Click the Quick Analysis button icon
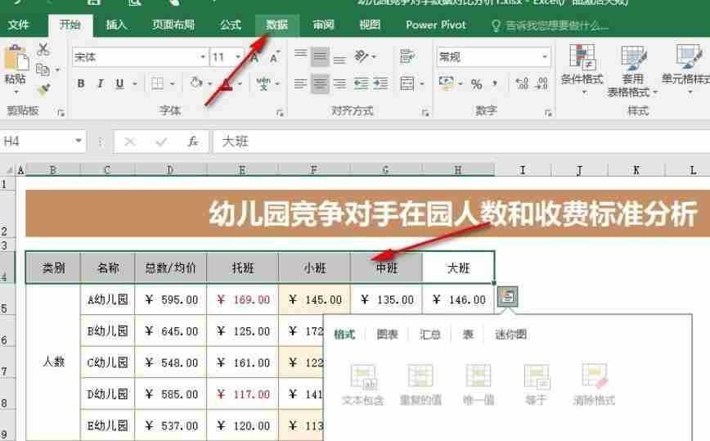 click(507, 296)
